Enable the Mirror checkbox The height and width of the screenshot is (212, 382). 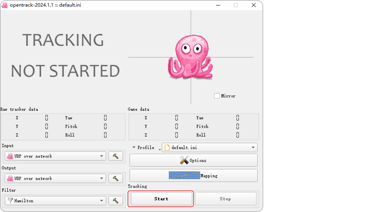pos(217,96)
